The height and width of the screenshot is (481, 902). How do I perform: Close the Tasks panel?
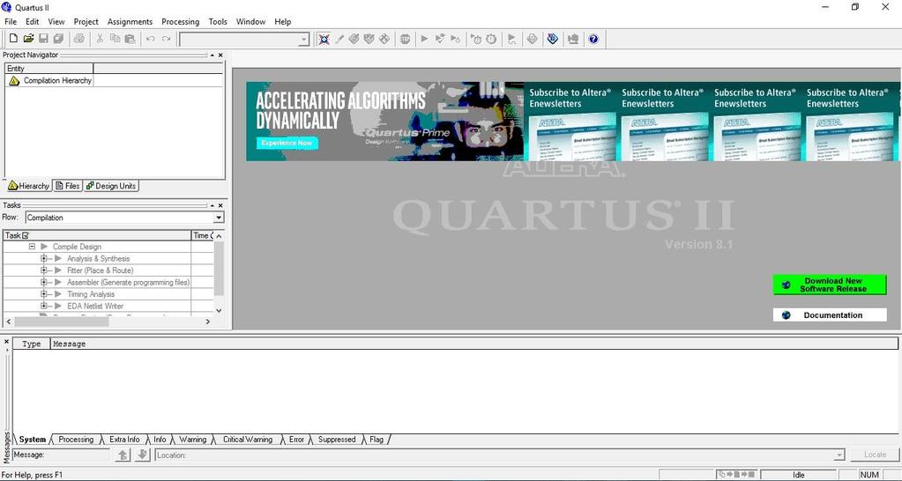pyautogui.click(x=220, y=205)
